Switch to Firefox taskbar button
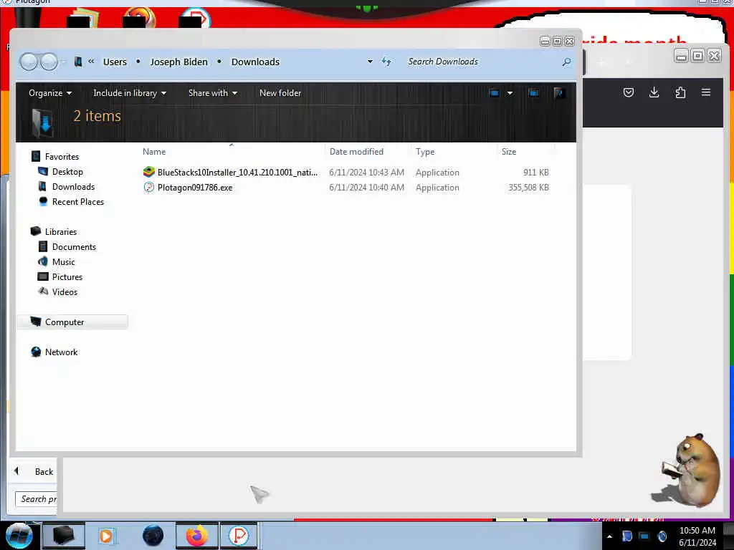This screenshot has height=550, width=734. [196, 536]
